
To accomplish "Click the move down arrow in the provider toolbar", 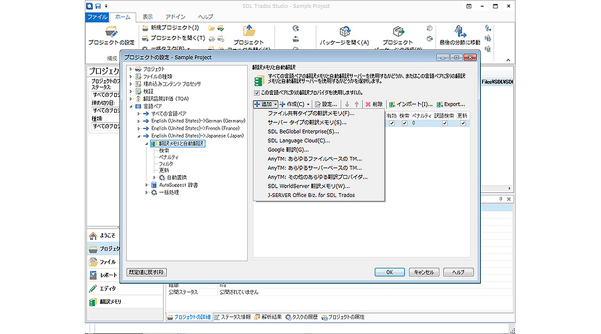I will 347,104.
